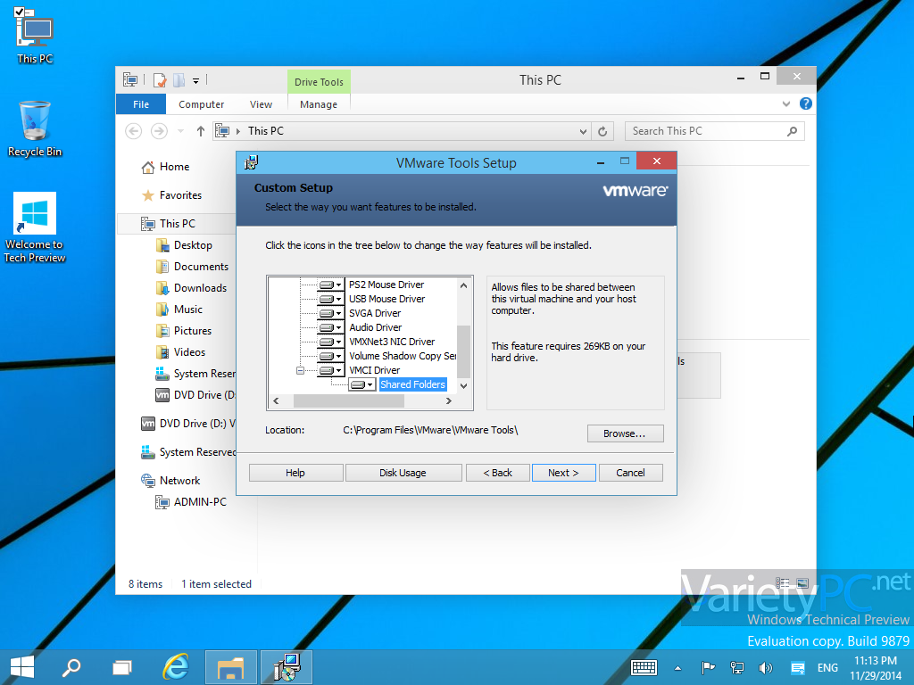Select Shared Folders feature in tree
The width and height of the screenshot is (914, 685).
412,384
